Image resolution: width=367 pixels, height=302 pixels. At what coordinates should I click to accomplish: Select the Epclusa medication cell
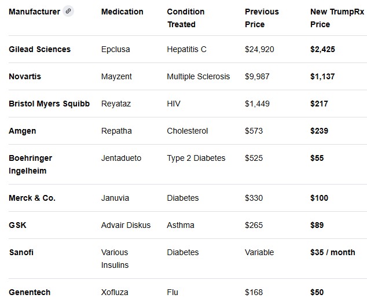(x=116, y=49)
